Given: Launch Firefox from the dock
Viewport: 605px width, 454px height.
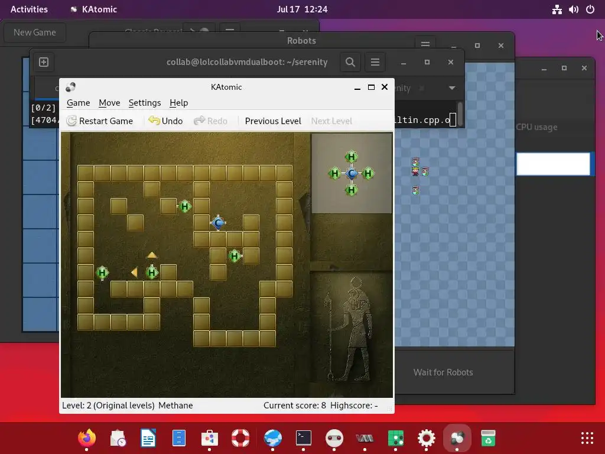Looking at the screenshot, I should [x=86, y=438].
